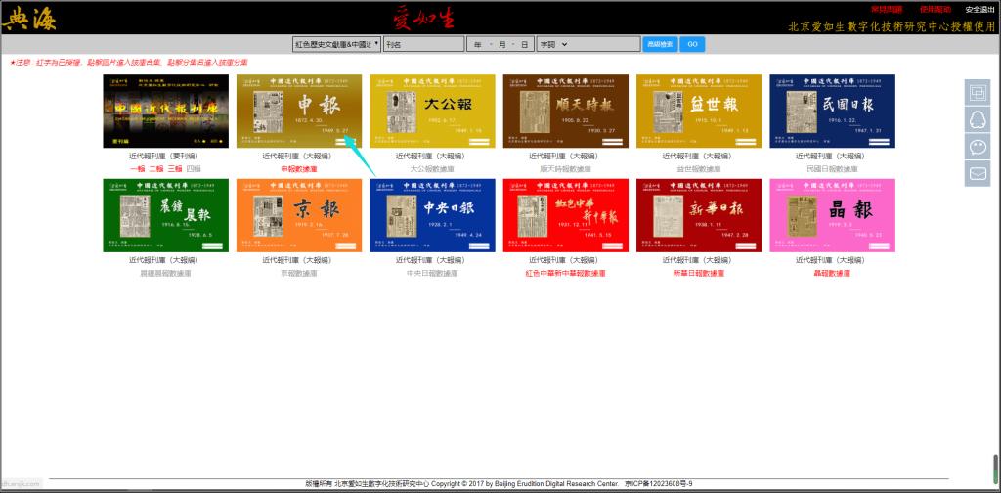This screenshot has height=493, width=1001.
Task: Click the 晨鐘晨報數據庫 link text
Action: (x=165, y=273)
